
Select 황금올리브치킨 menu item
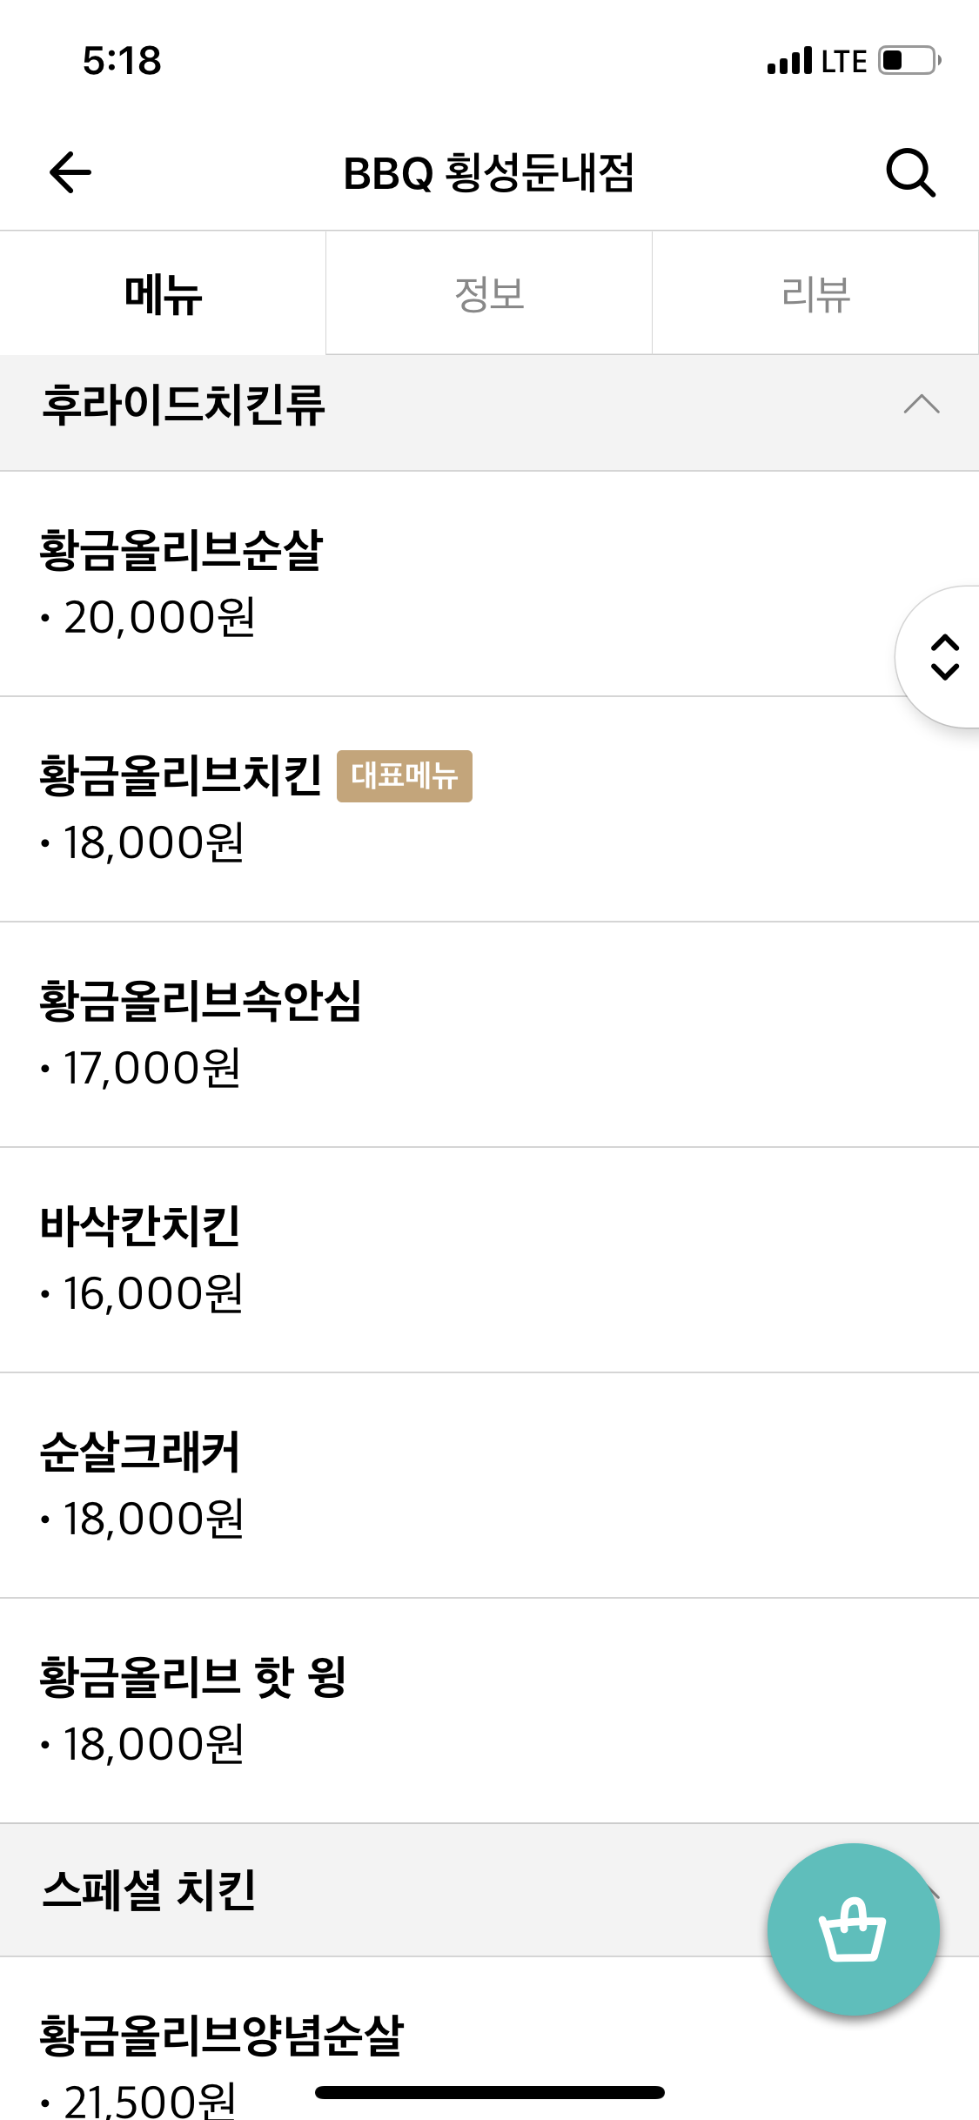point(180,776)
